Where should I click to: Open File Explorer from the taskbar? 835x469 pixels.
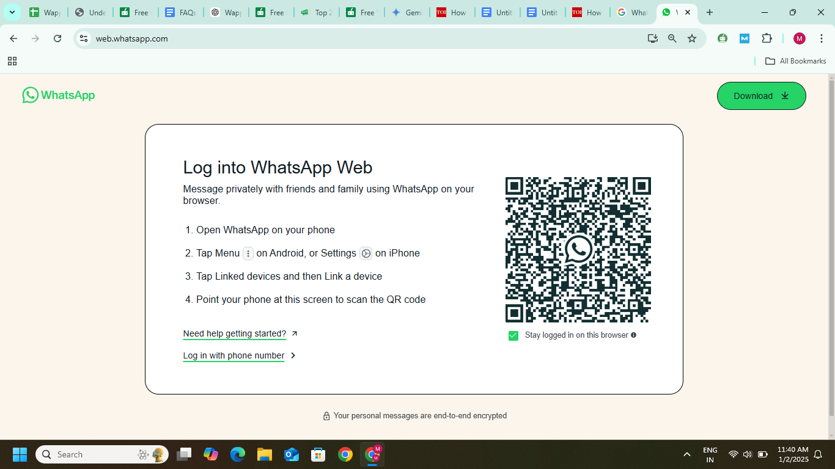tap(265, 454)
